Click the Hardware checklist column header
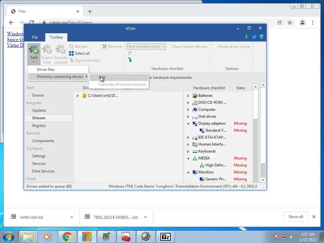 209,88
